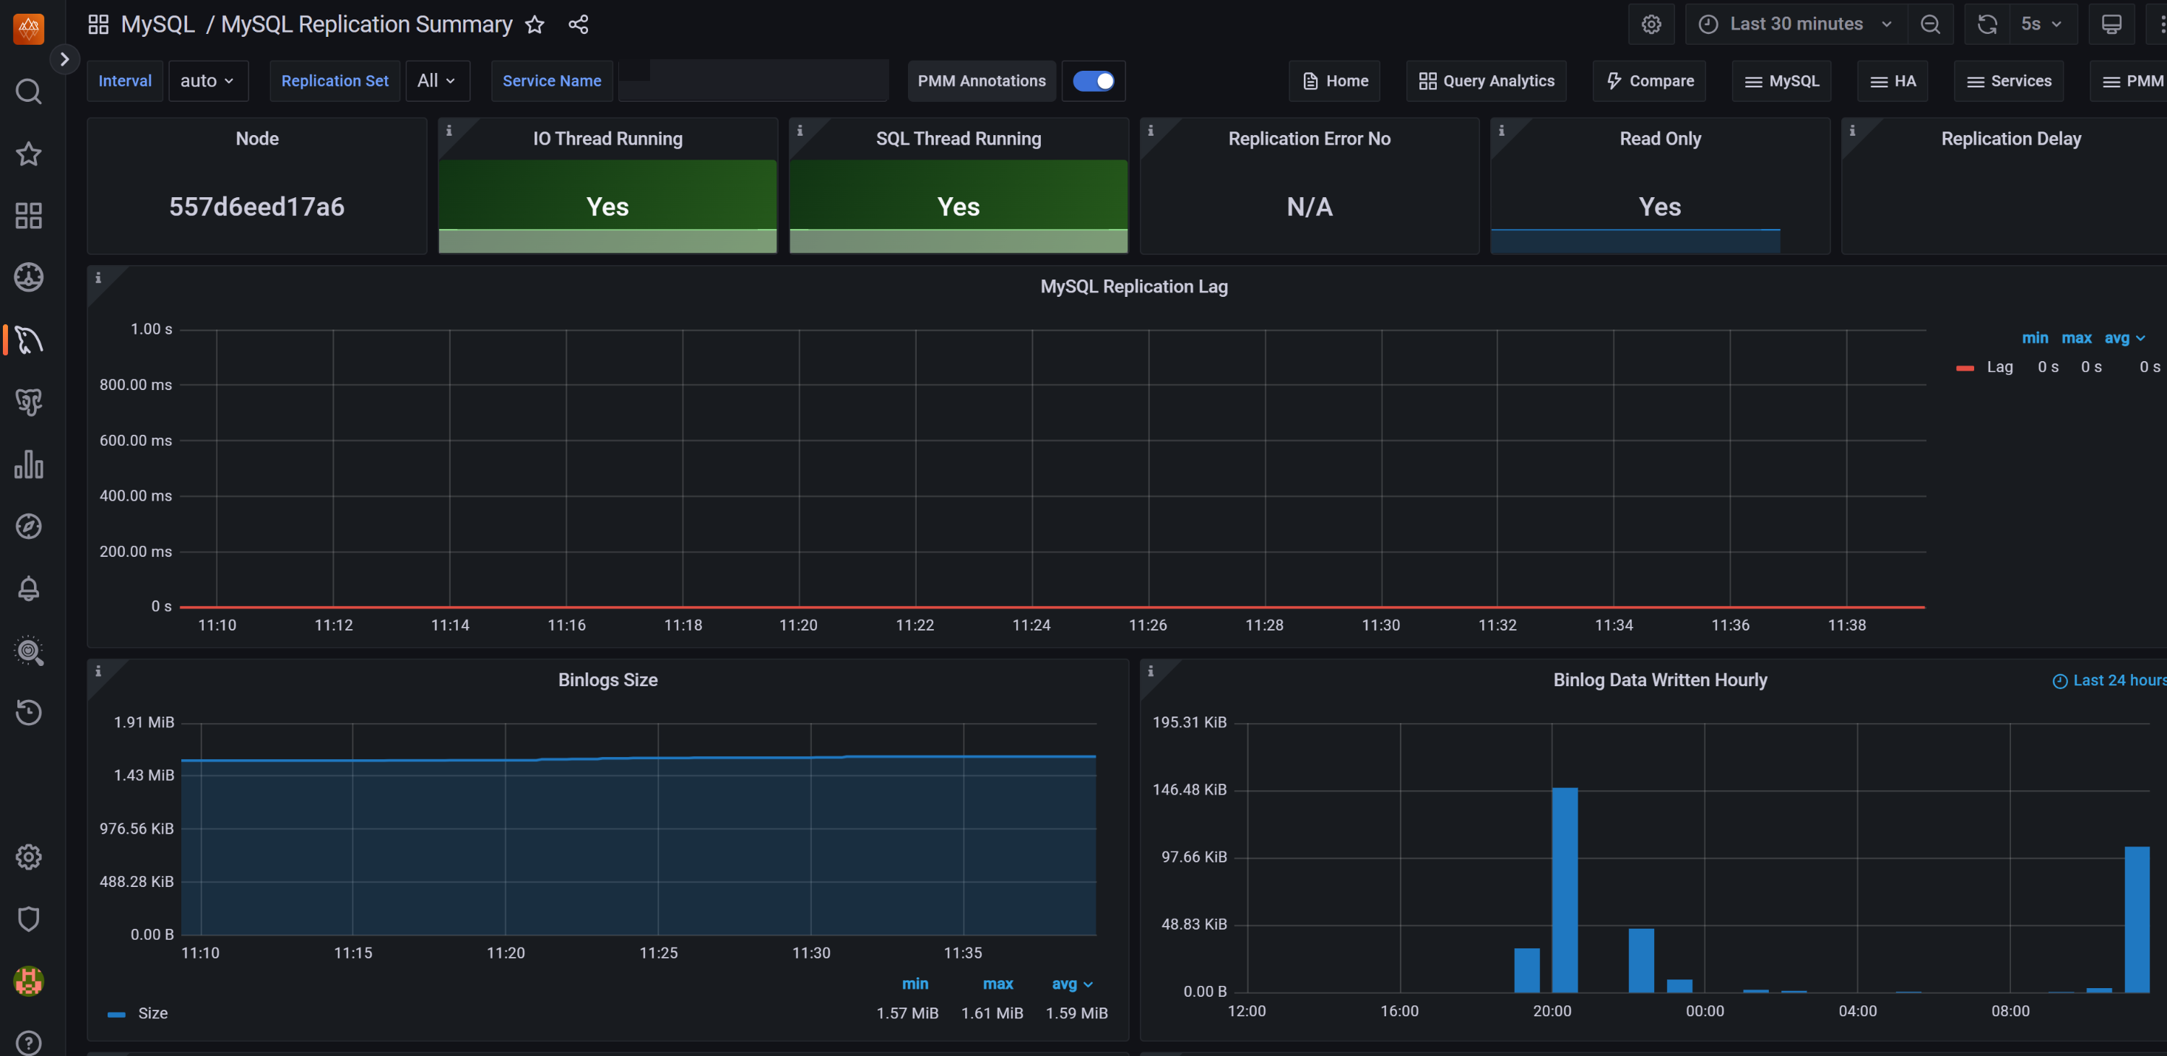Open the Query Analytics link

[1487, 81]
